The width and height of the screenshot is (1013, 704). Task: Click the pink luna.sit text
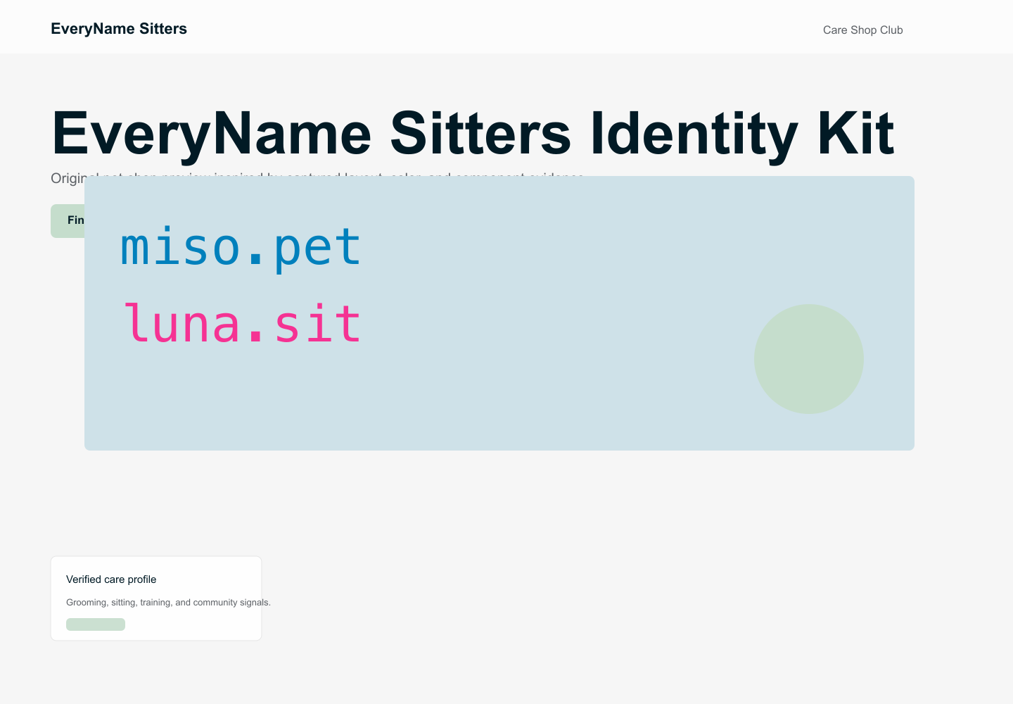pyautogui.click(x=242, y=324)
